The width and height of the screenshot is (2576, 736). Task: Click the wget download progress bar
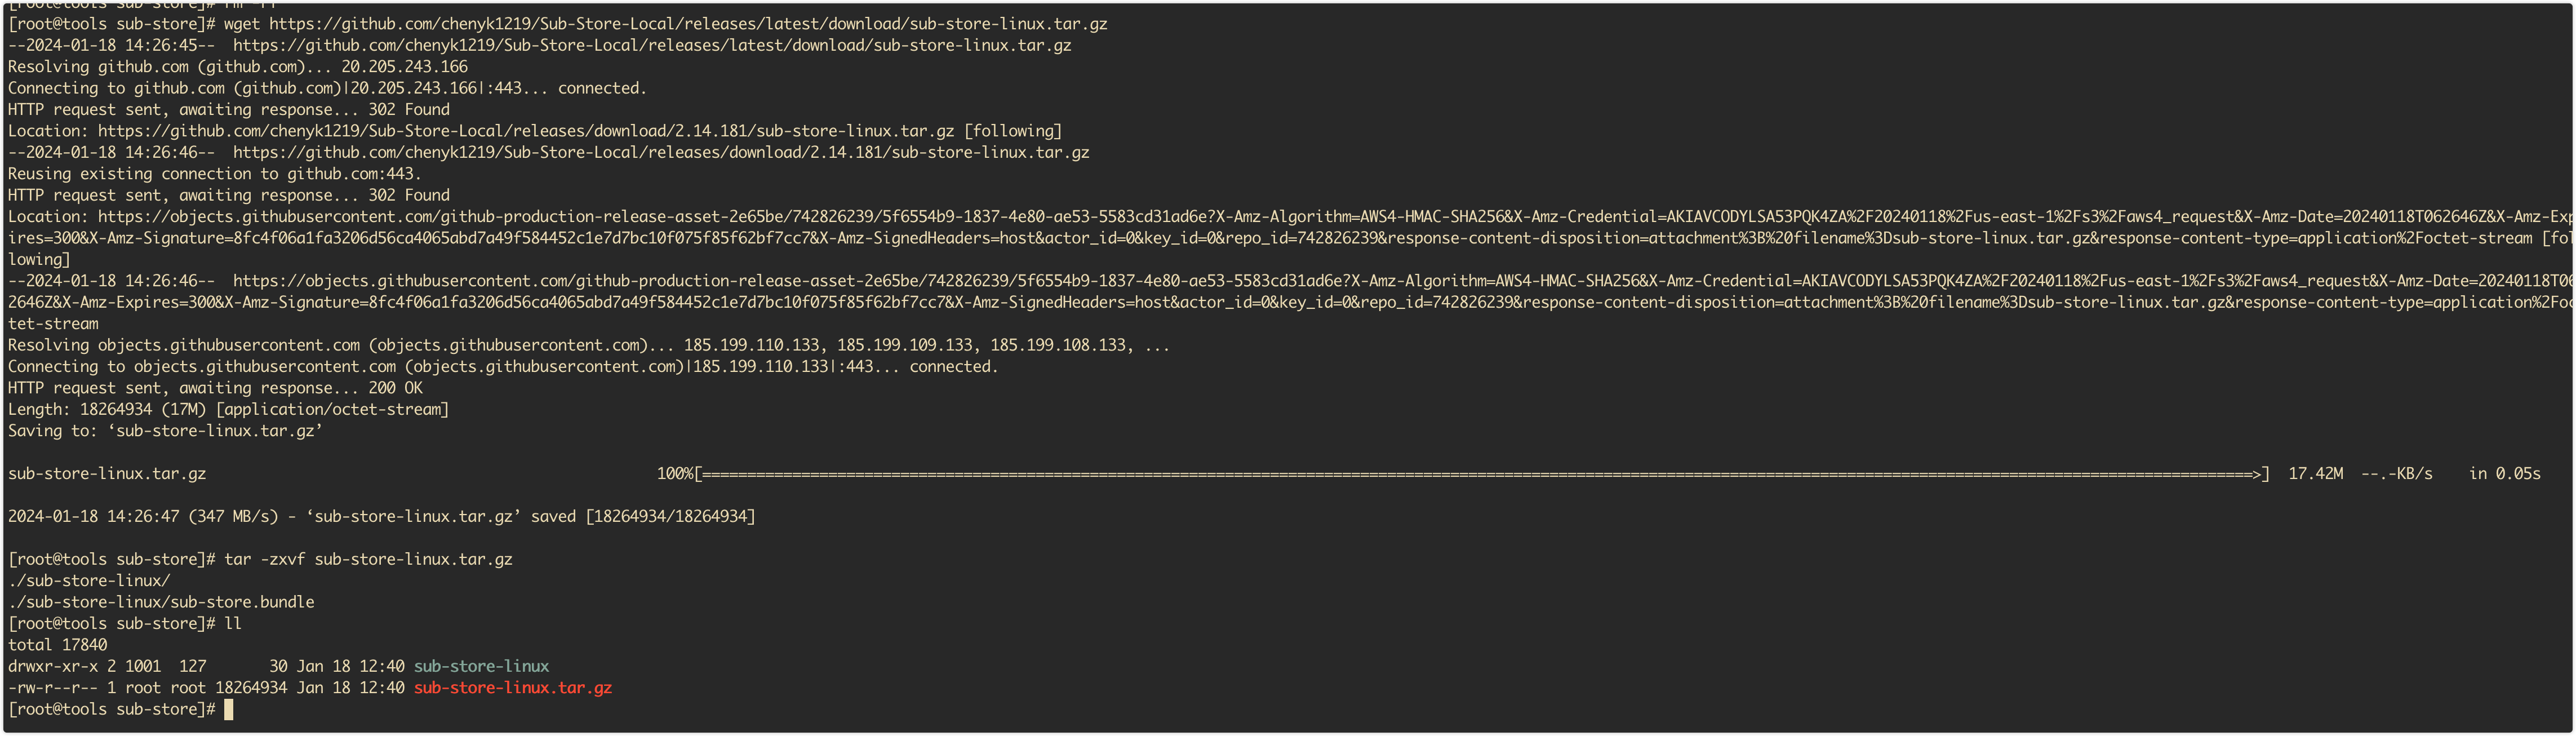[x=1480, y=474]
